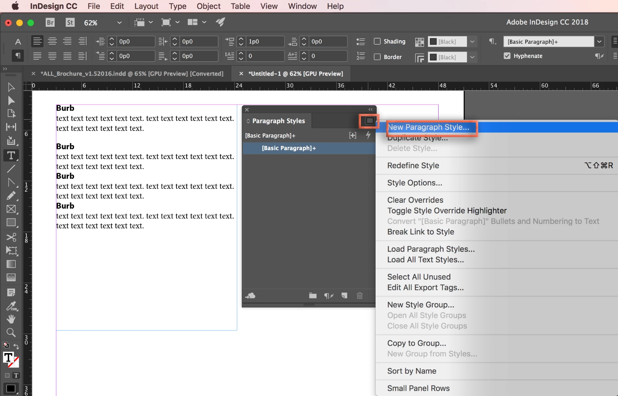
Task: Select the Pen tool
Action: point(11,182)
